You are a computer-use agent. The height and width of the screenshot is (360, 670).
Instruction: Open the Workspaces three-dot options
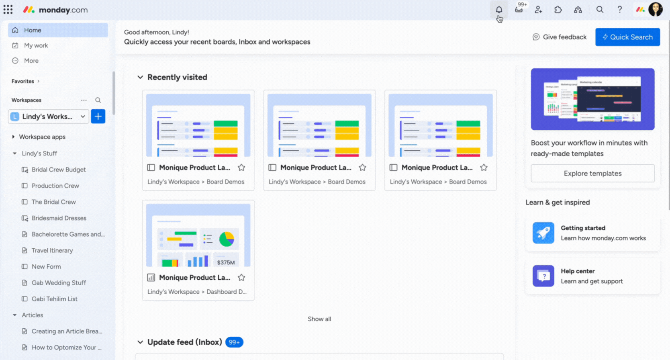coord(84,100)
